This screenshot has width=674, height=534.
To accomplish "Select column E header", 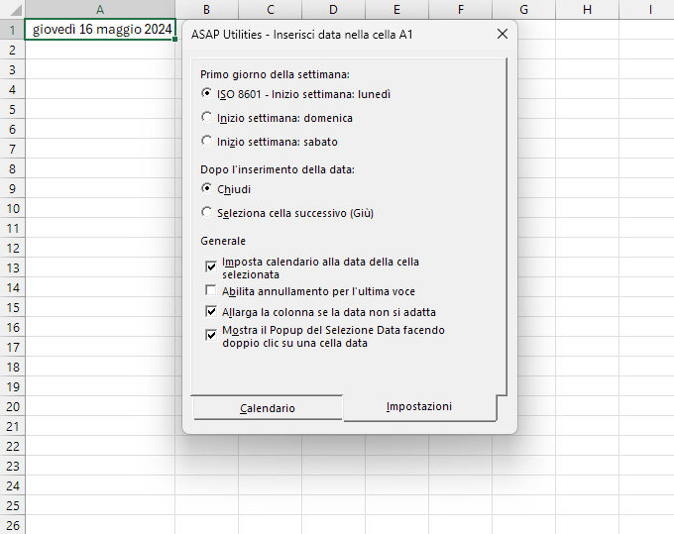I will click(396, 10).
